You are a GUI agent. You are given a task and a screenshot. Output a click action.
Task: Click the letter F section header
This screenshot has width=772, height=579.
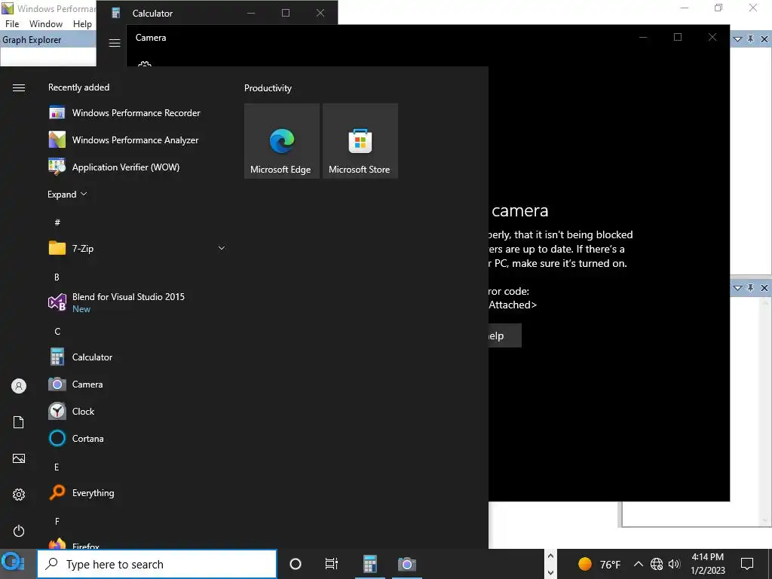point(57,522)
